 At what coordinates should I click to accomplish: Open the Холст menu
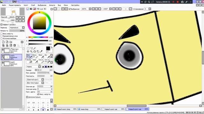point(26,5)
